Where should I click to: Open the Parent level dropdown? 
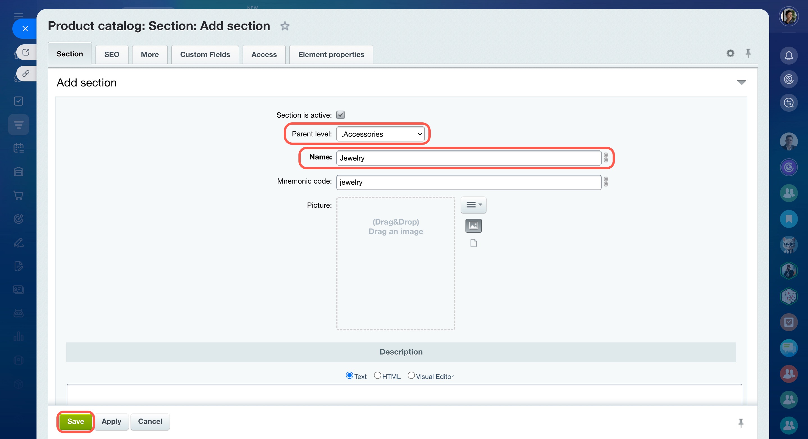[x=380, y=134]
